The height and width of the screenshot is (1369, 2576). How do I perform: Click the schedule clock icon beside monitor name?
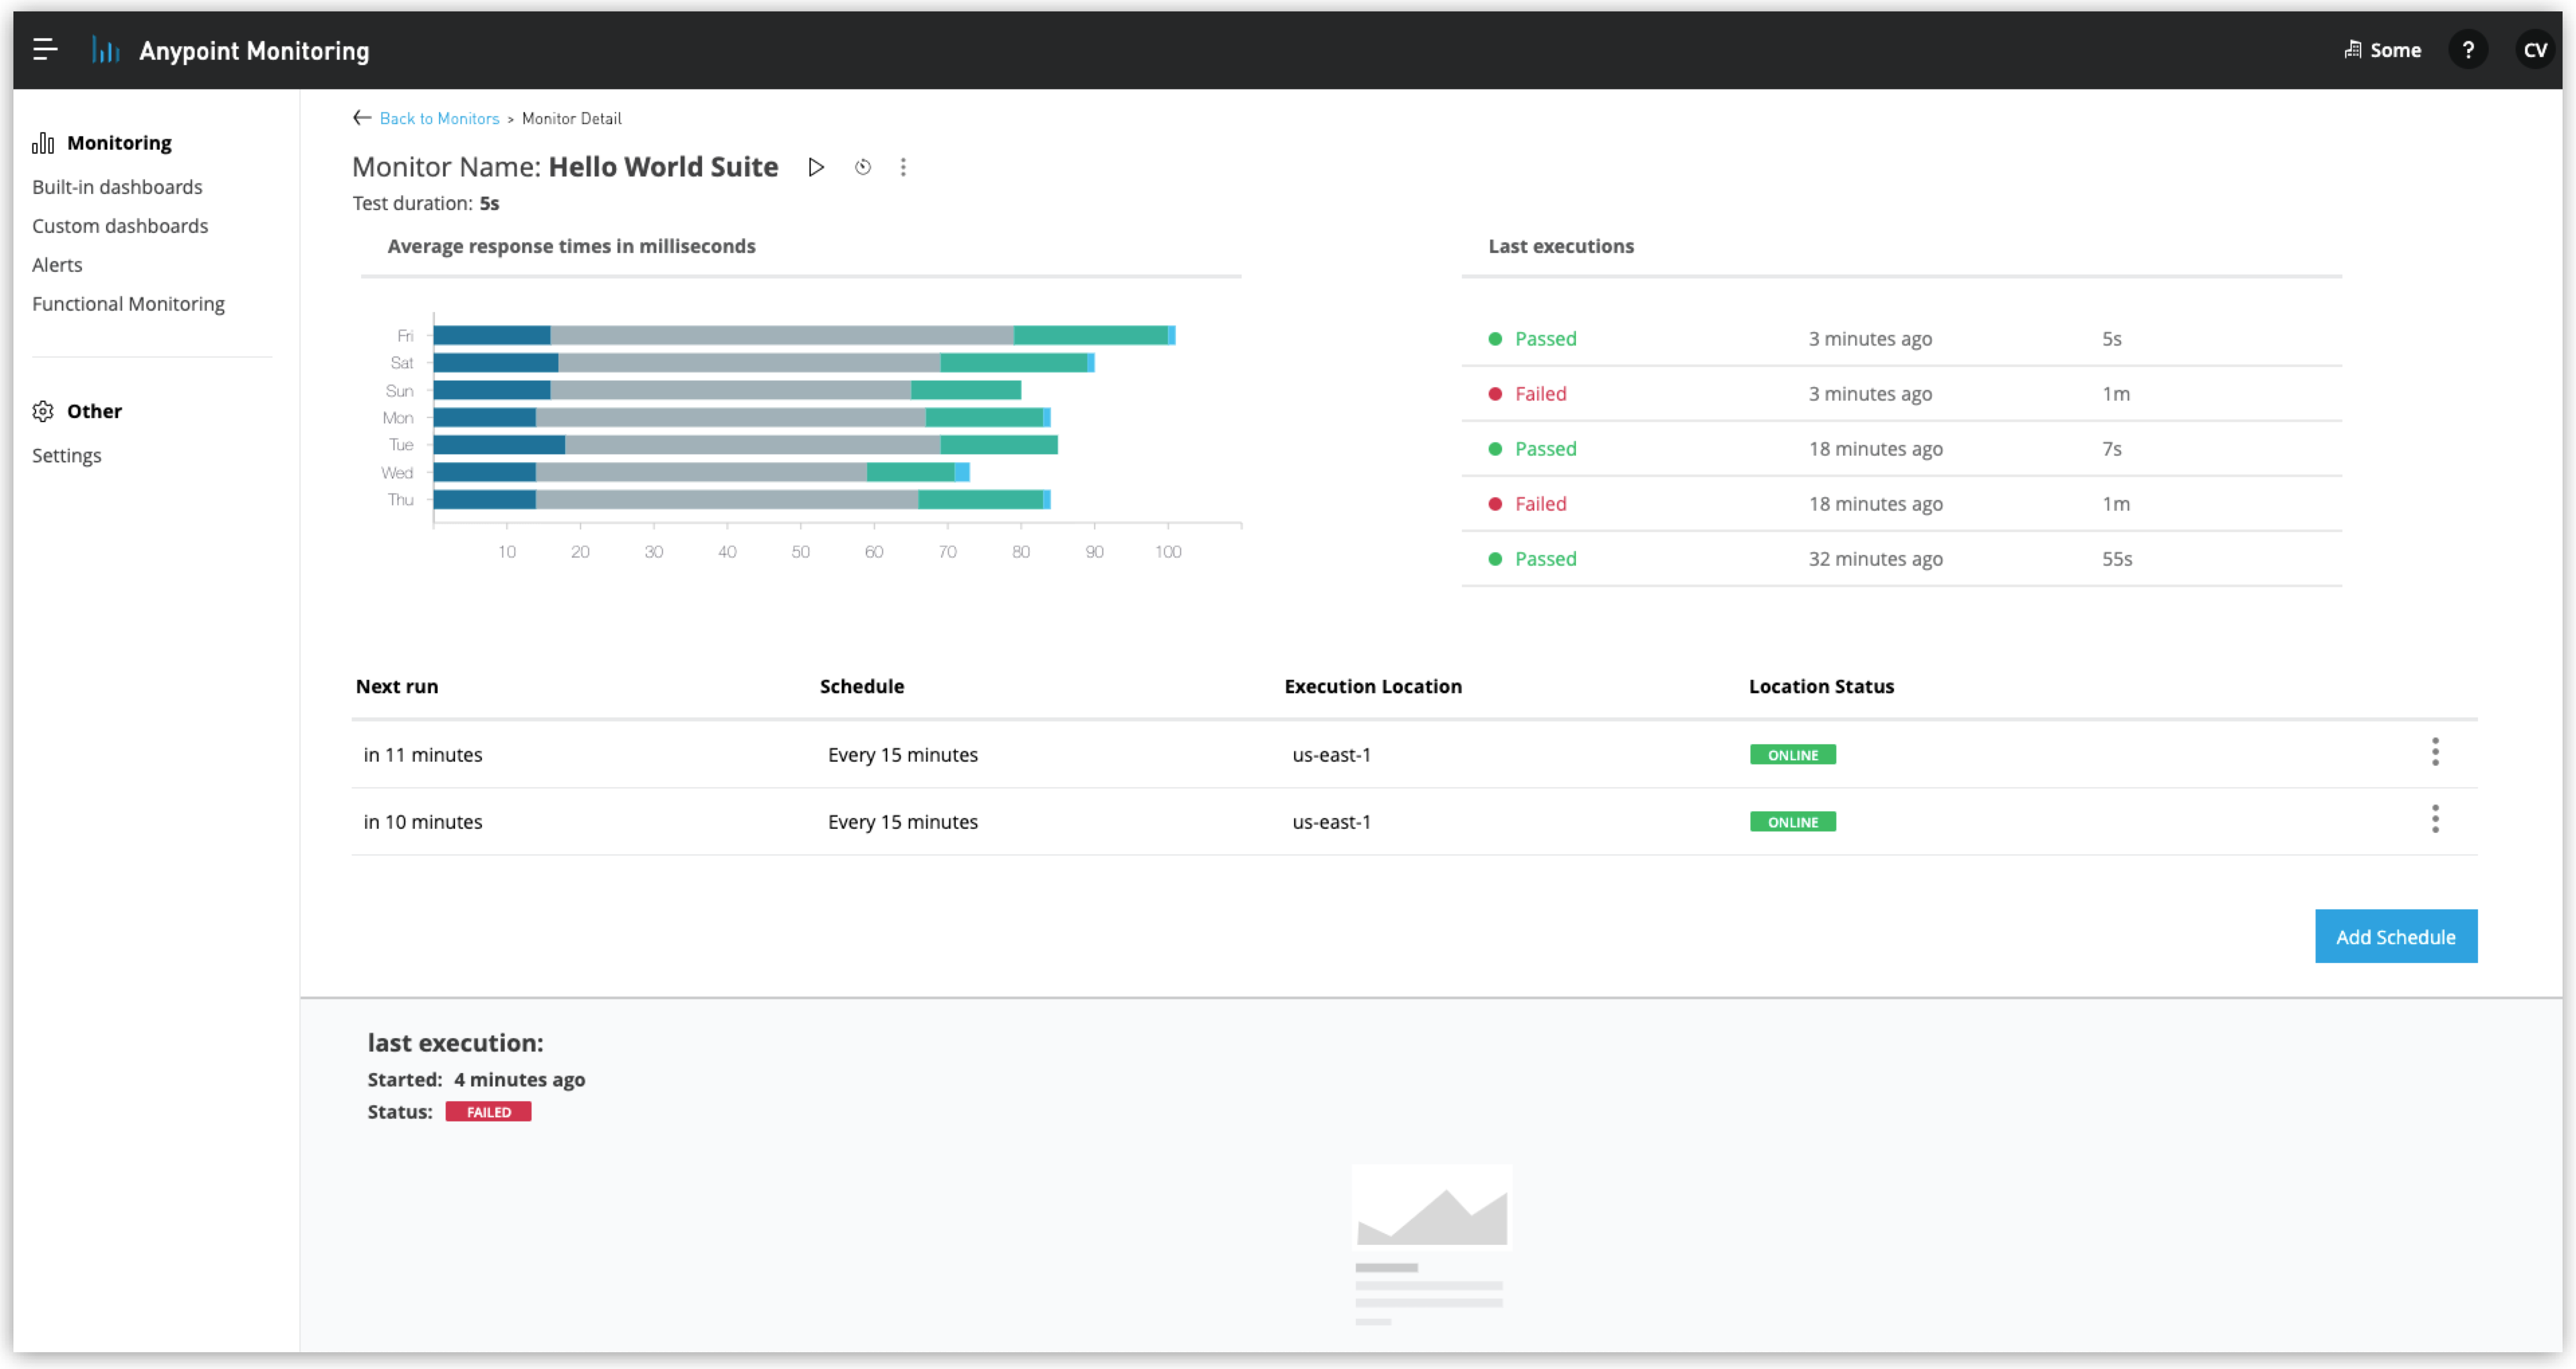(863, 167)
